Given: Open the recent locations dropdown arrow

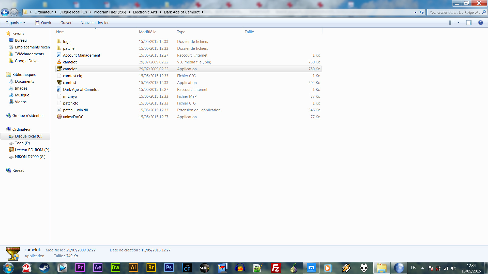Looking at the screenshot, I should (x=20, y=12).
